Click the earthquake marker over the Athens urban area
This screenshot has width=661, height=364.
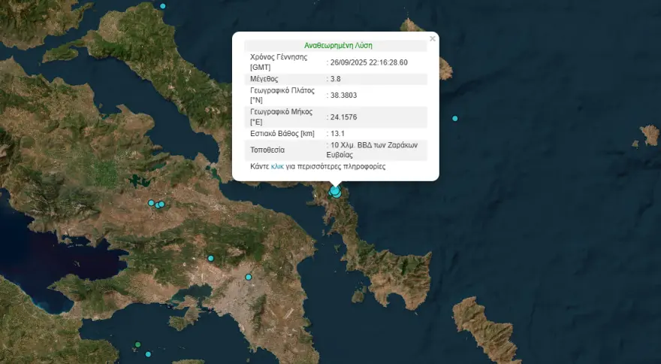pos(249,277)
